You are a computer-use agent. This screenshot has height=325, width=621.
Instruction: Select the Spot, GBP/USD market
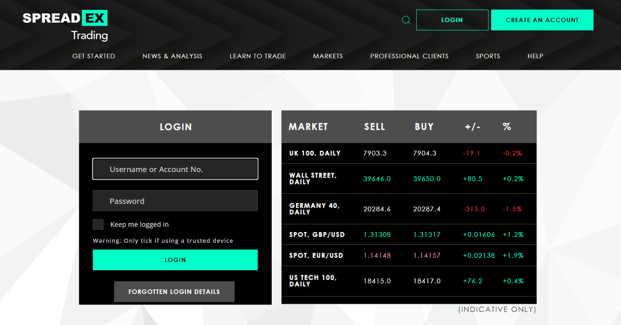point(409,235)
